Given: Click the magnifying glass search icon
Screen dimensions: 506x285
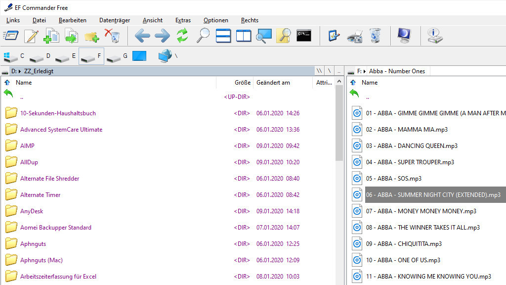Looking at the screenshot, I should 203,36.
